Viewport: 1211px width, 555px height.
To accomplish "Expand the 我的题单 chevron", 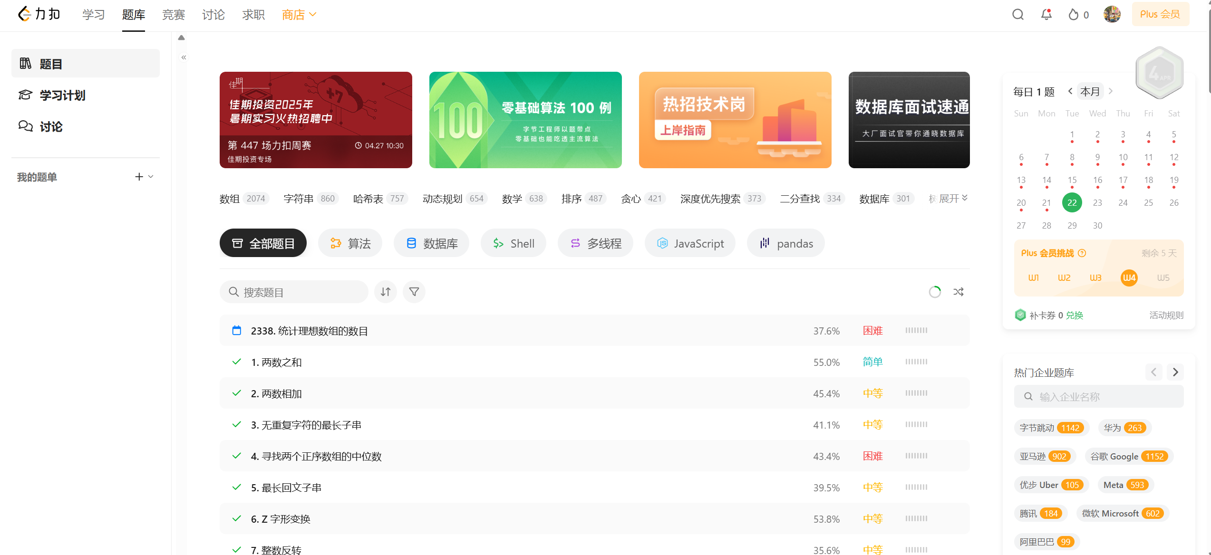I will tap(151, 177).
